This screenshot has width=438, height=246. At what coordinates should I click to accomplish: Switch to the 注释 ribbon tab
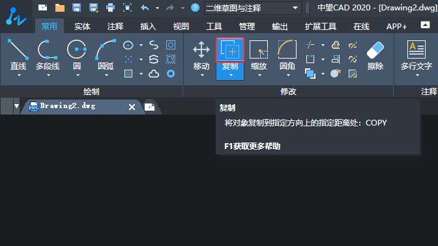tap(115, 27)
